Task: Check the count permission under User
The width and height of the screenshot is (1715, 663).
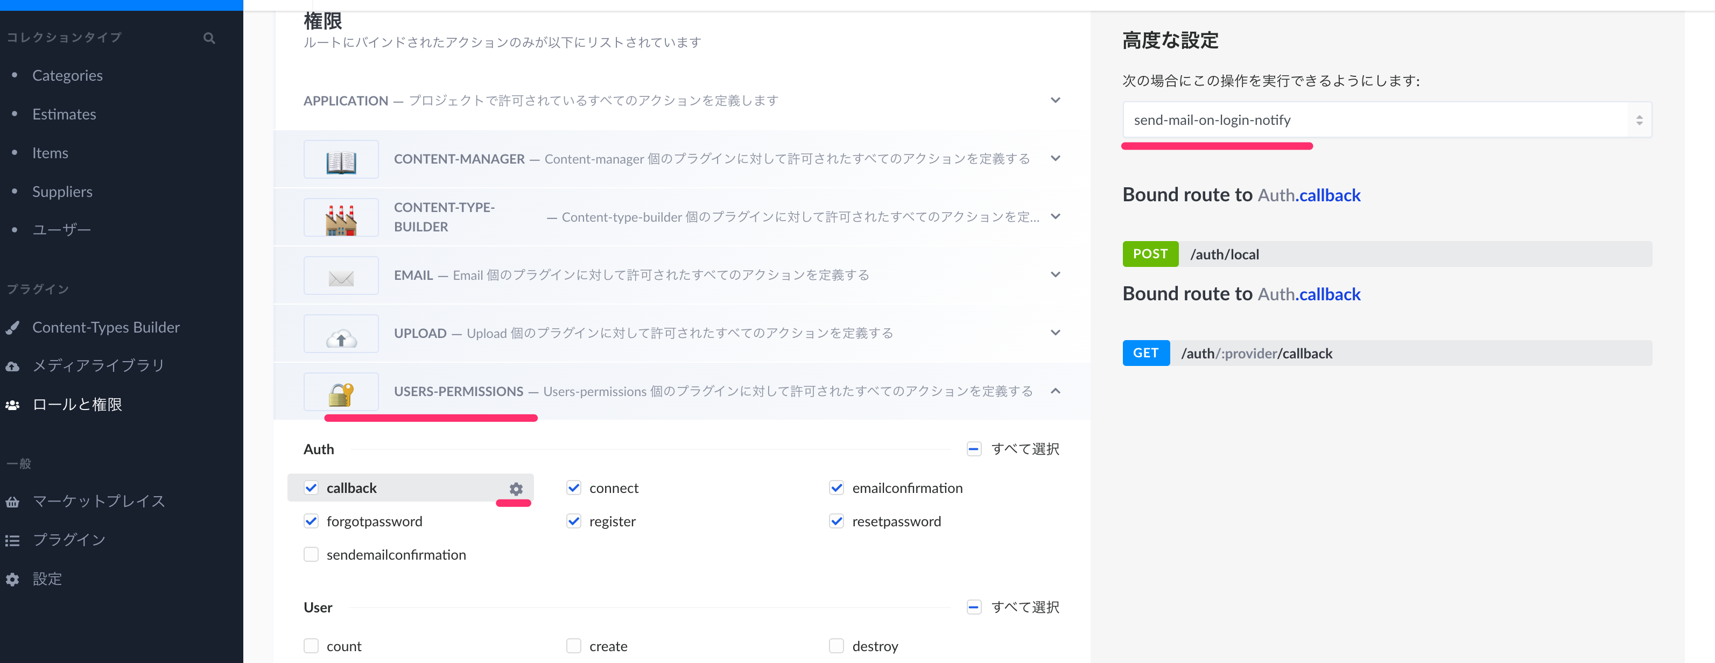Action: pyautogui.click(x=311, y=646)
